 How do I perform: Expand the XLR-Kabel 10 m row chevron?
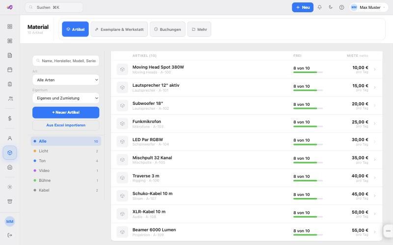tap(375, 214)
